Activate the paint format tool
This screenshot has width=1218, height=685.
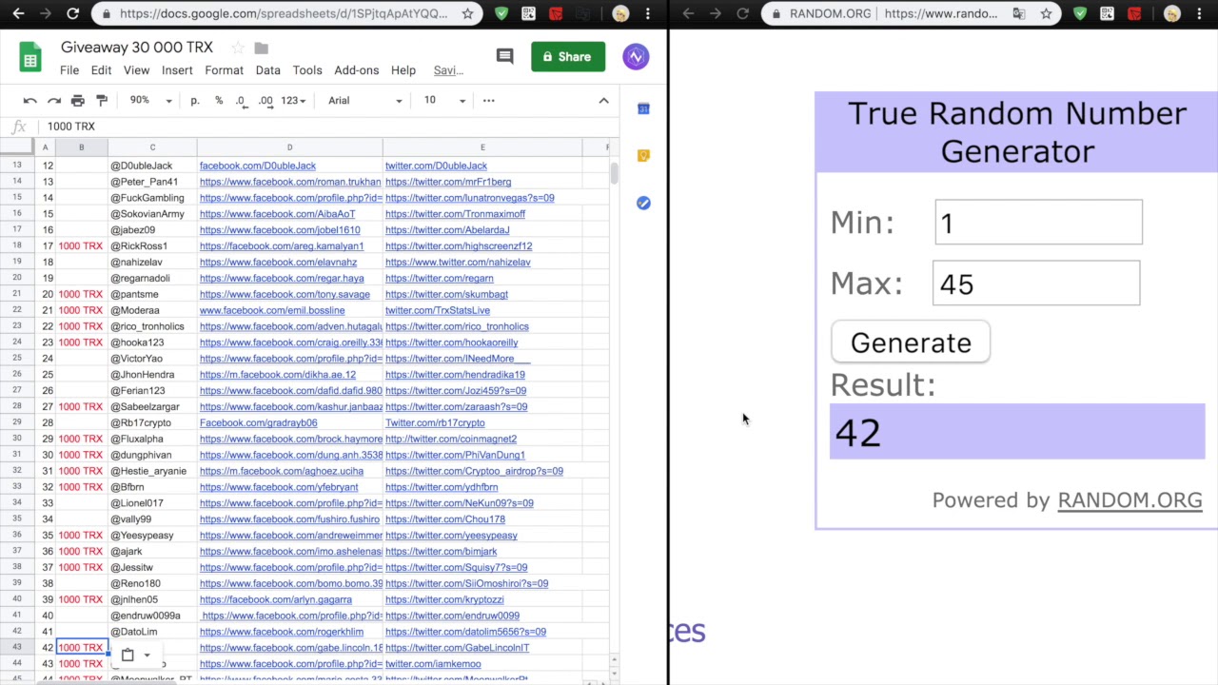pos(102,101)
